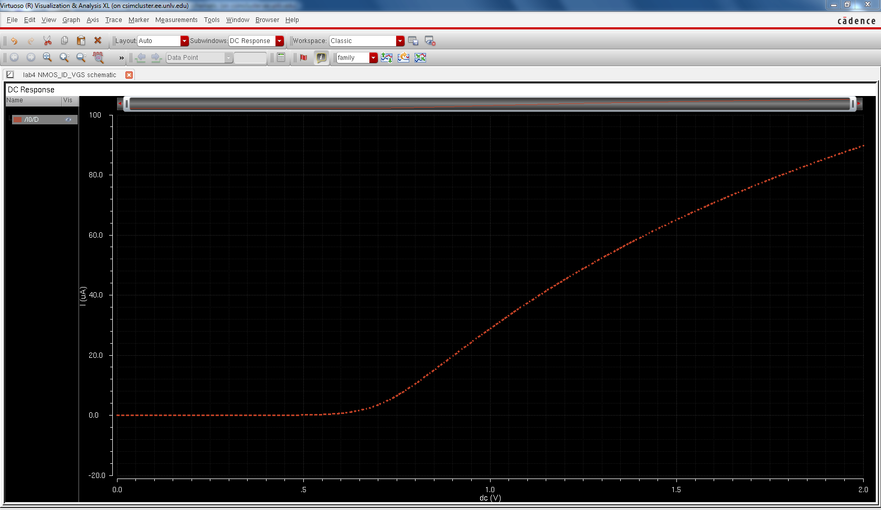The image size is (881, 510).
Task: Click the empty data point value field
Action: [x=250, y=58]
